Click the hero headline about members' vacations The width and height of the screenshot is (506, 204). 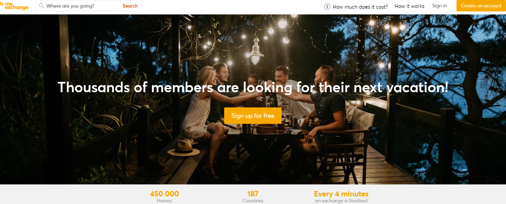pos(253,88)
